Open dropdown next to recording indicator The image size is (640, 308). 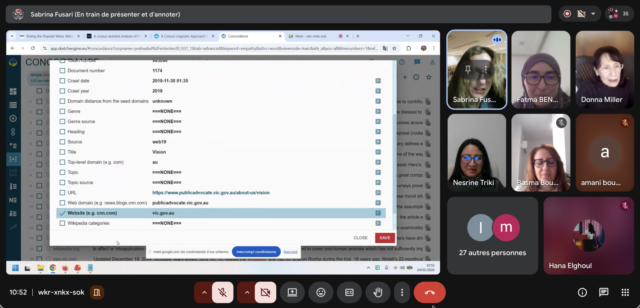(593, 14)
